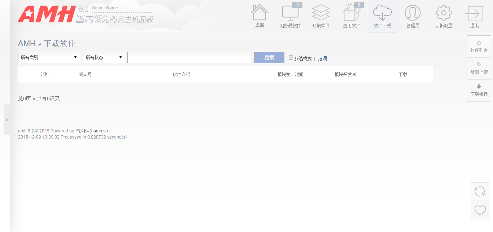The width and height of the screenshot is (493, 232).
Task: Open the 选项 options link
Action: tap(322, 58)
